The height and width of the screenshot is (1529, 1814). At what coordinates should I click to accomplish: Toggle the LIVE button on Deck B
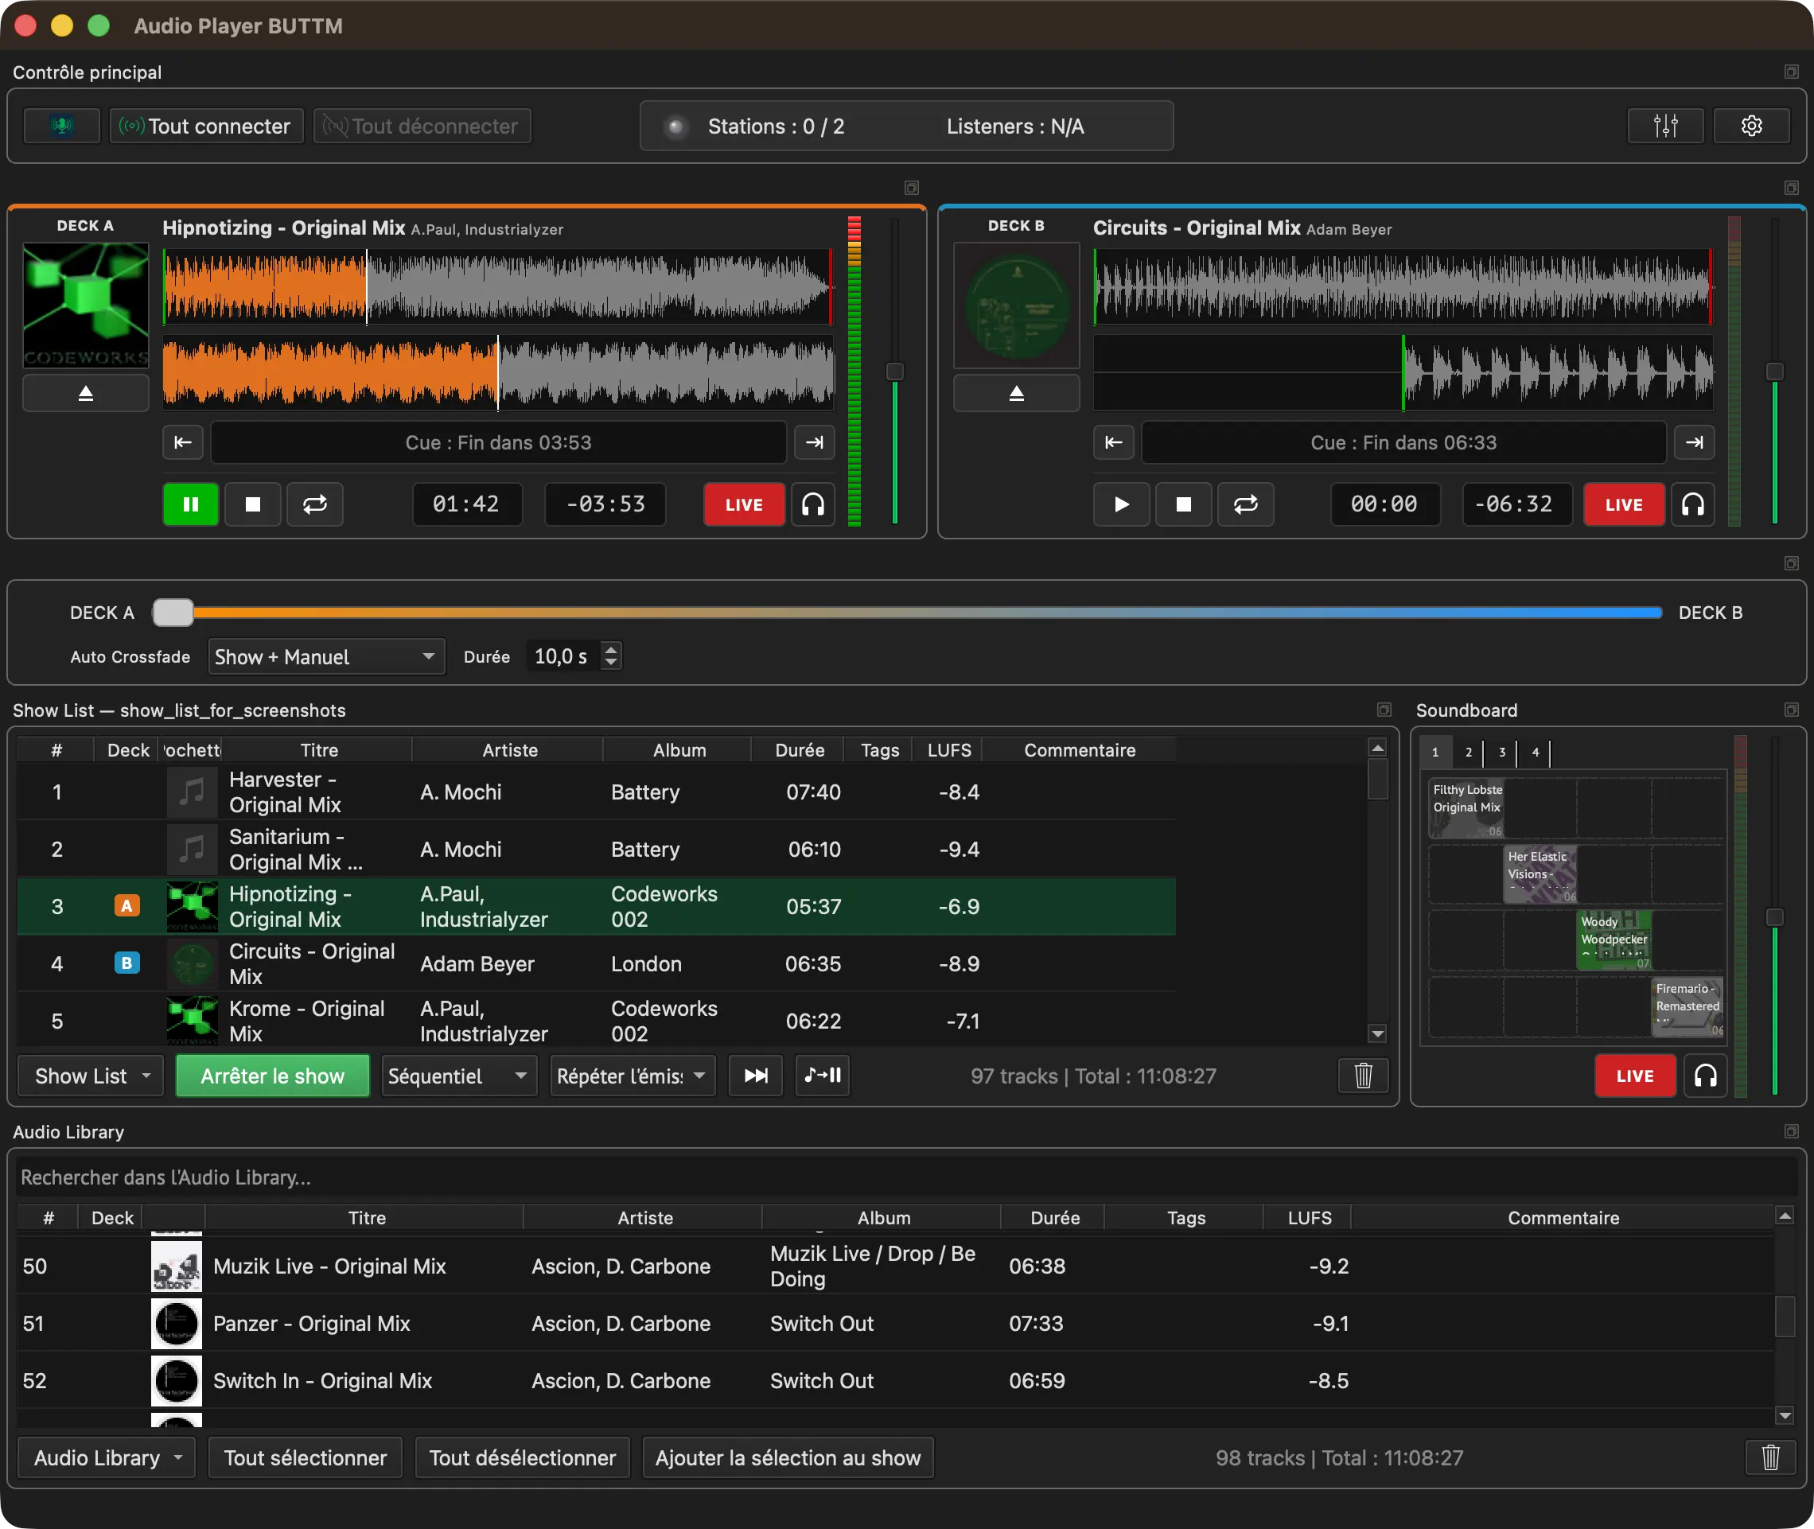(x=1623, y=504)
